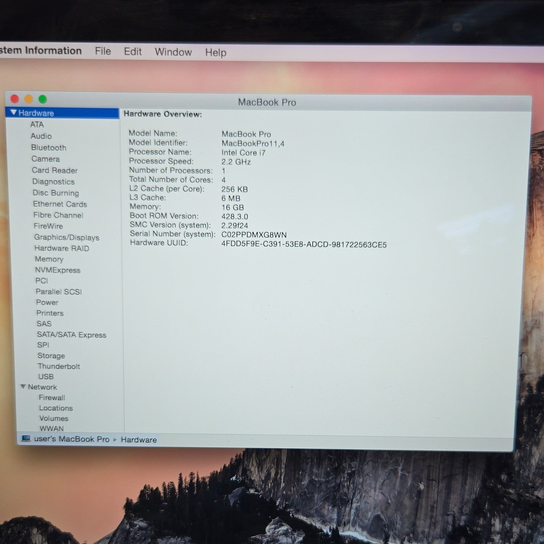Select Card Reader in sidebar

click(x=55, y=170)
